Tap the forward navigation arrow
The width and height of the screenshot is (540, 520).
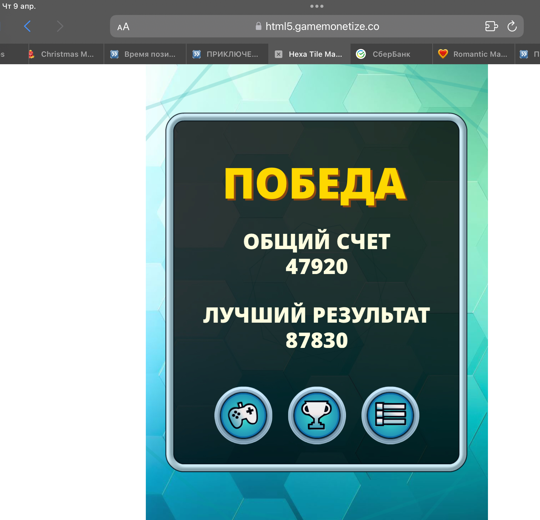click(x=60, y=26)
